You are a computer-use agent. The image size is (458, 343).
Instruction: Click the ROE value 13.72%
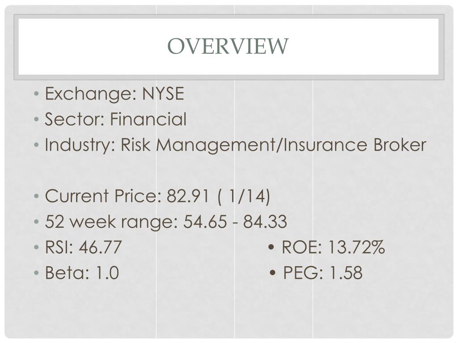click(x=356, y=247)
